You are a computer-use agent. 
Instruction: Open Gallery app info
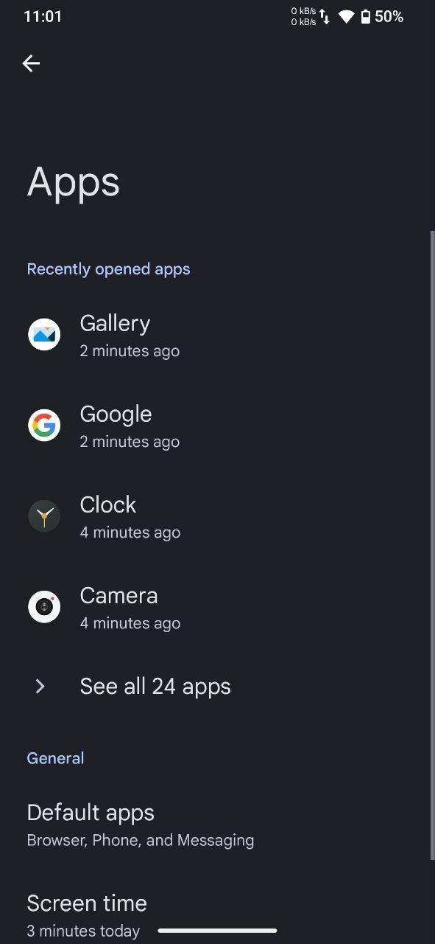point(217,335)
